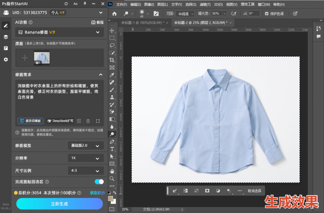The width and height of the screenshot is (324, 213).
Task: Click the foreground color swatch
Action: (110, 198)
